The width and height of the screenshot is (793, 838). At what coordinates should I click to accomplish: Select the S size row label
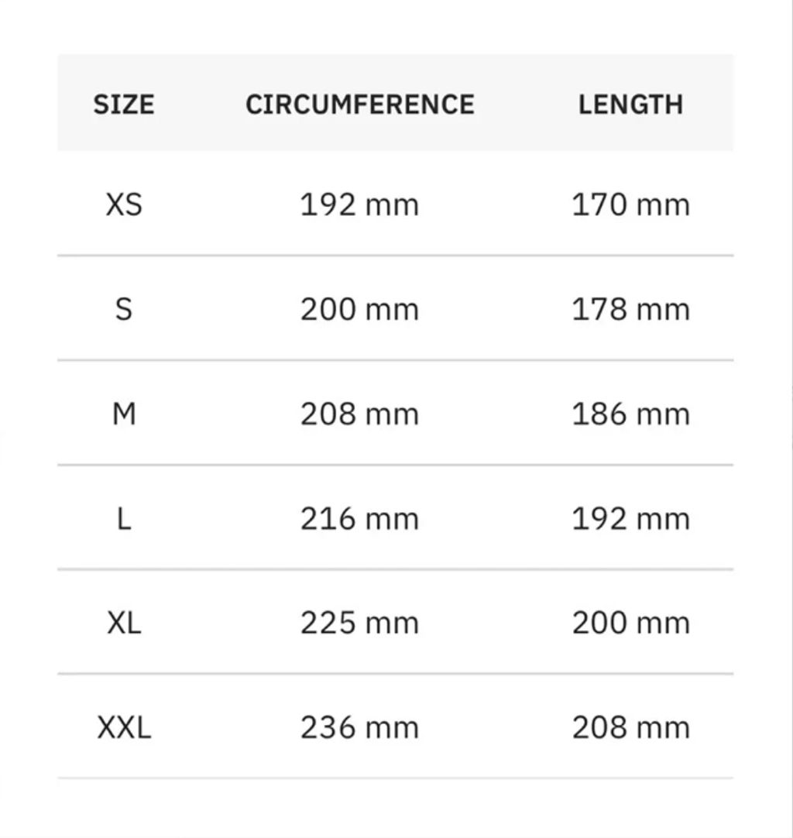124,309
